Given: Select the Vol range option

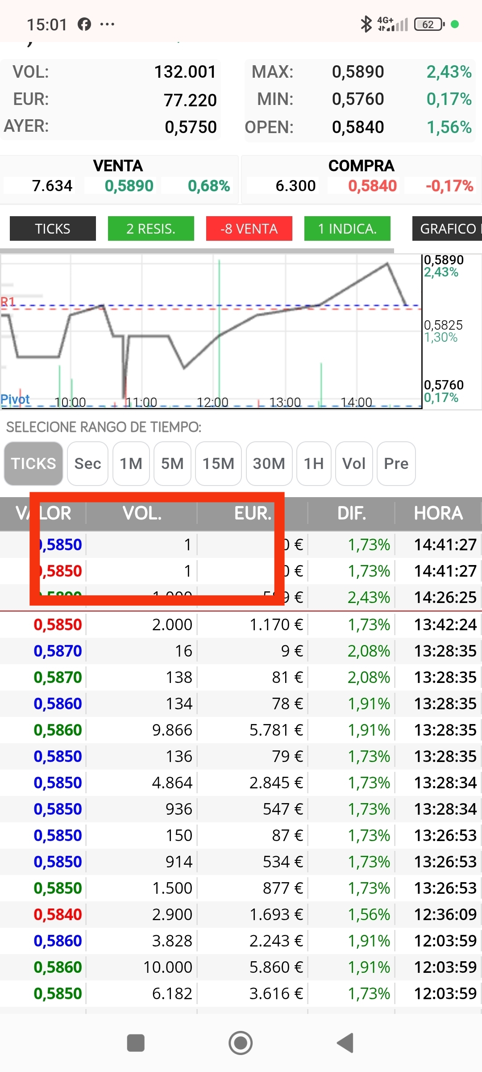Looking at the screenshot, I should pyautogui.click(x=354, y=464).
